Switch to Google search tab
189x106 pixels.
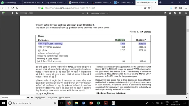click(77, 3)
